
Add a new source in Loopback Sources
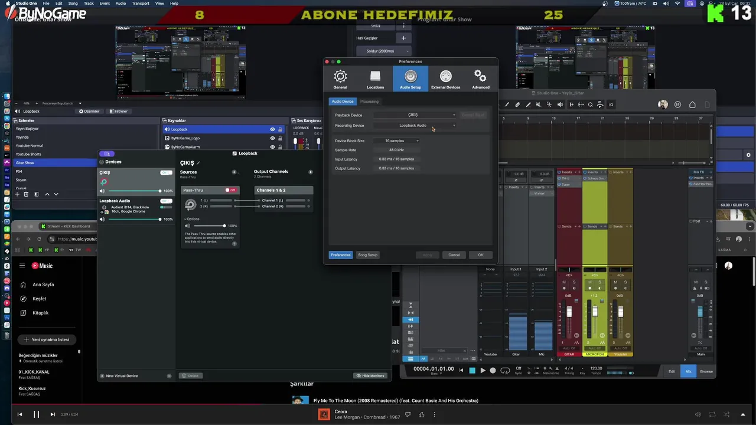point(234,172)
